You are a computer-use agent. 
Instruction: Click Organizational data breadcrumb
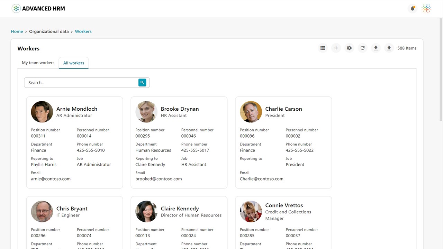49,31
